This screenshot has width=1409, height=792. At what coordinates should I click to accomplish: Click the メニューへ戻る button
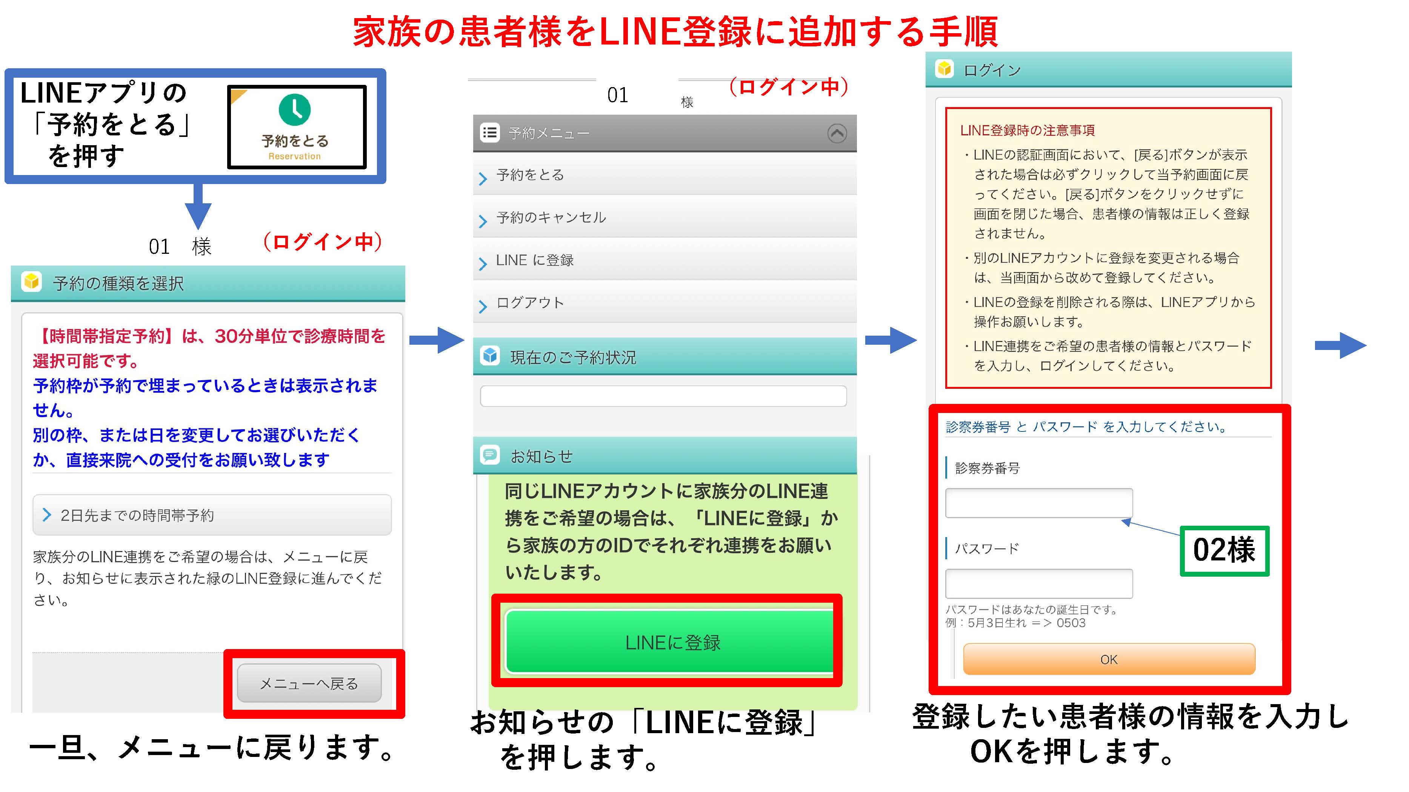pos(309,683)
